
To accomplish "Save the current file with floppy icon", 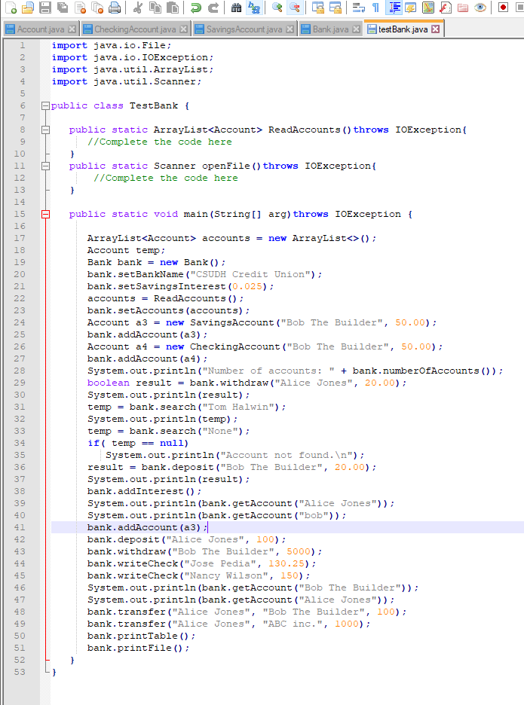I will pos(45,8).
